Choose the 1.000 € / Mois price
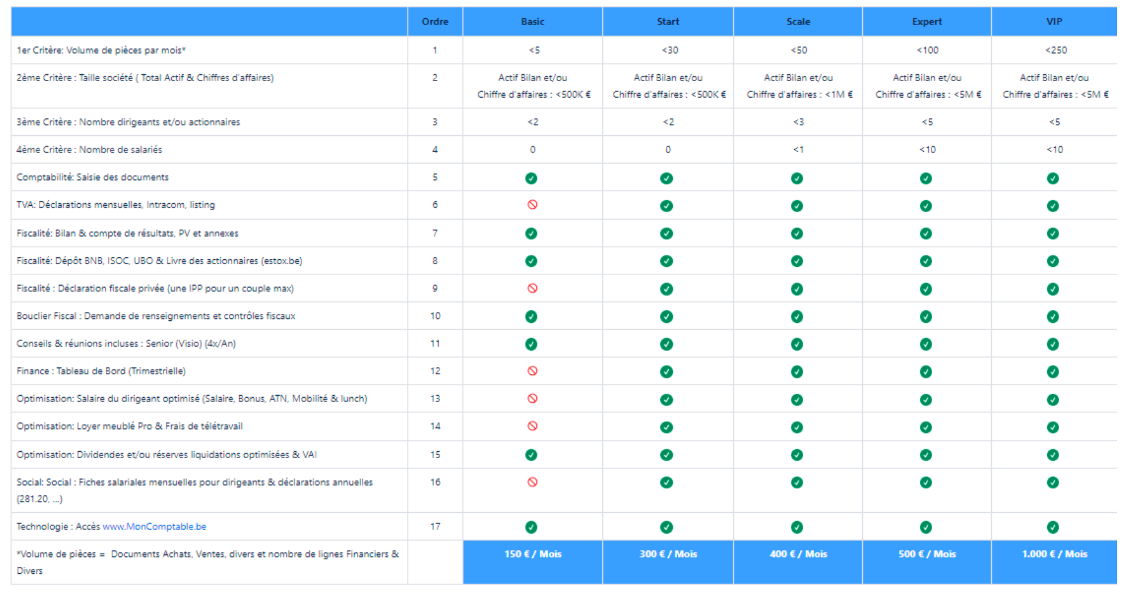This screenshot has width=1124, height=594. coord(1054,554)
